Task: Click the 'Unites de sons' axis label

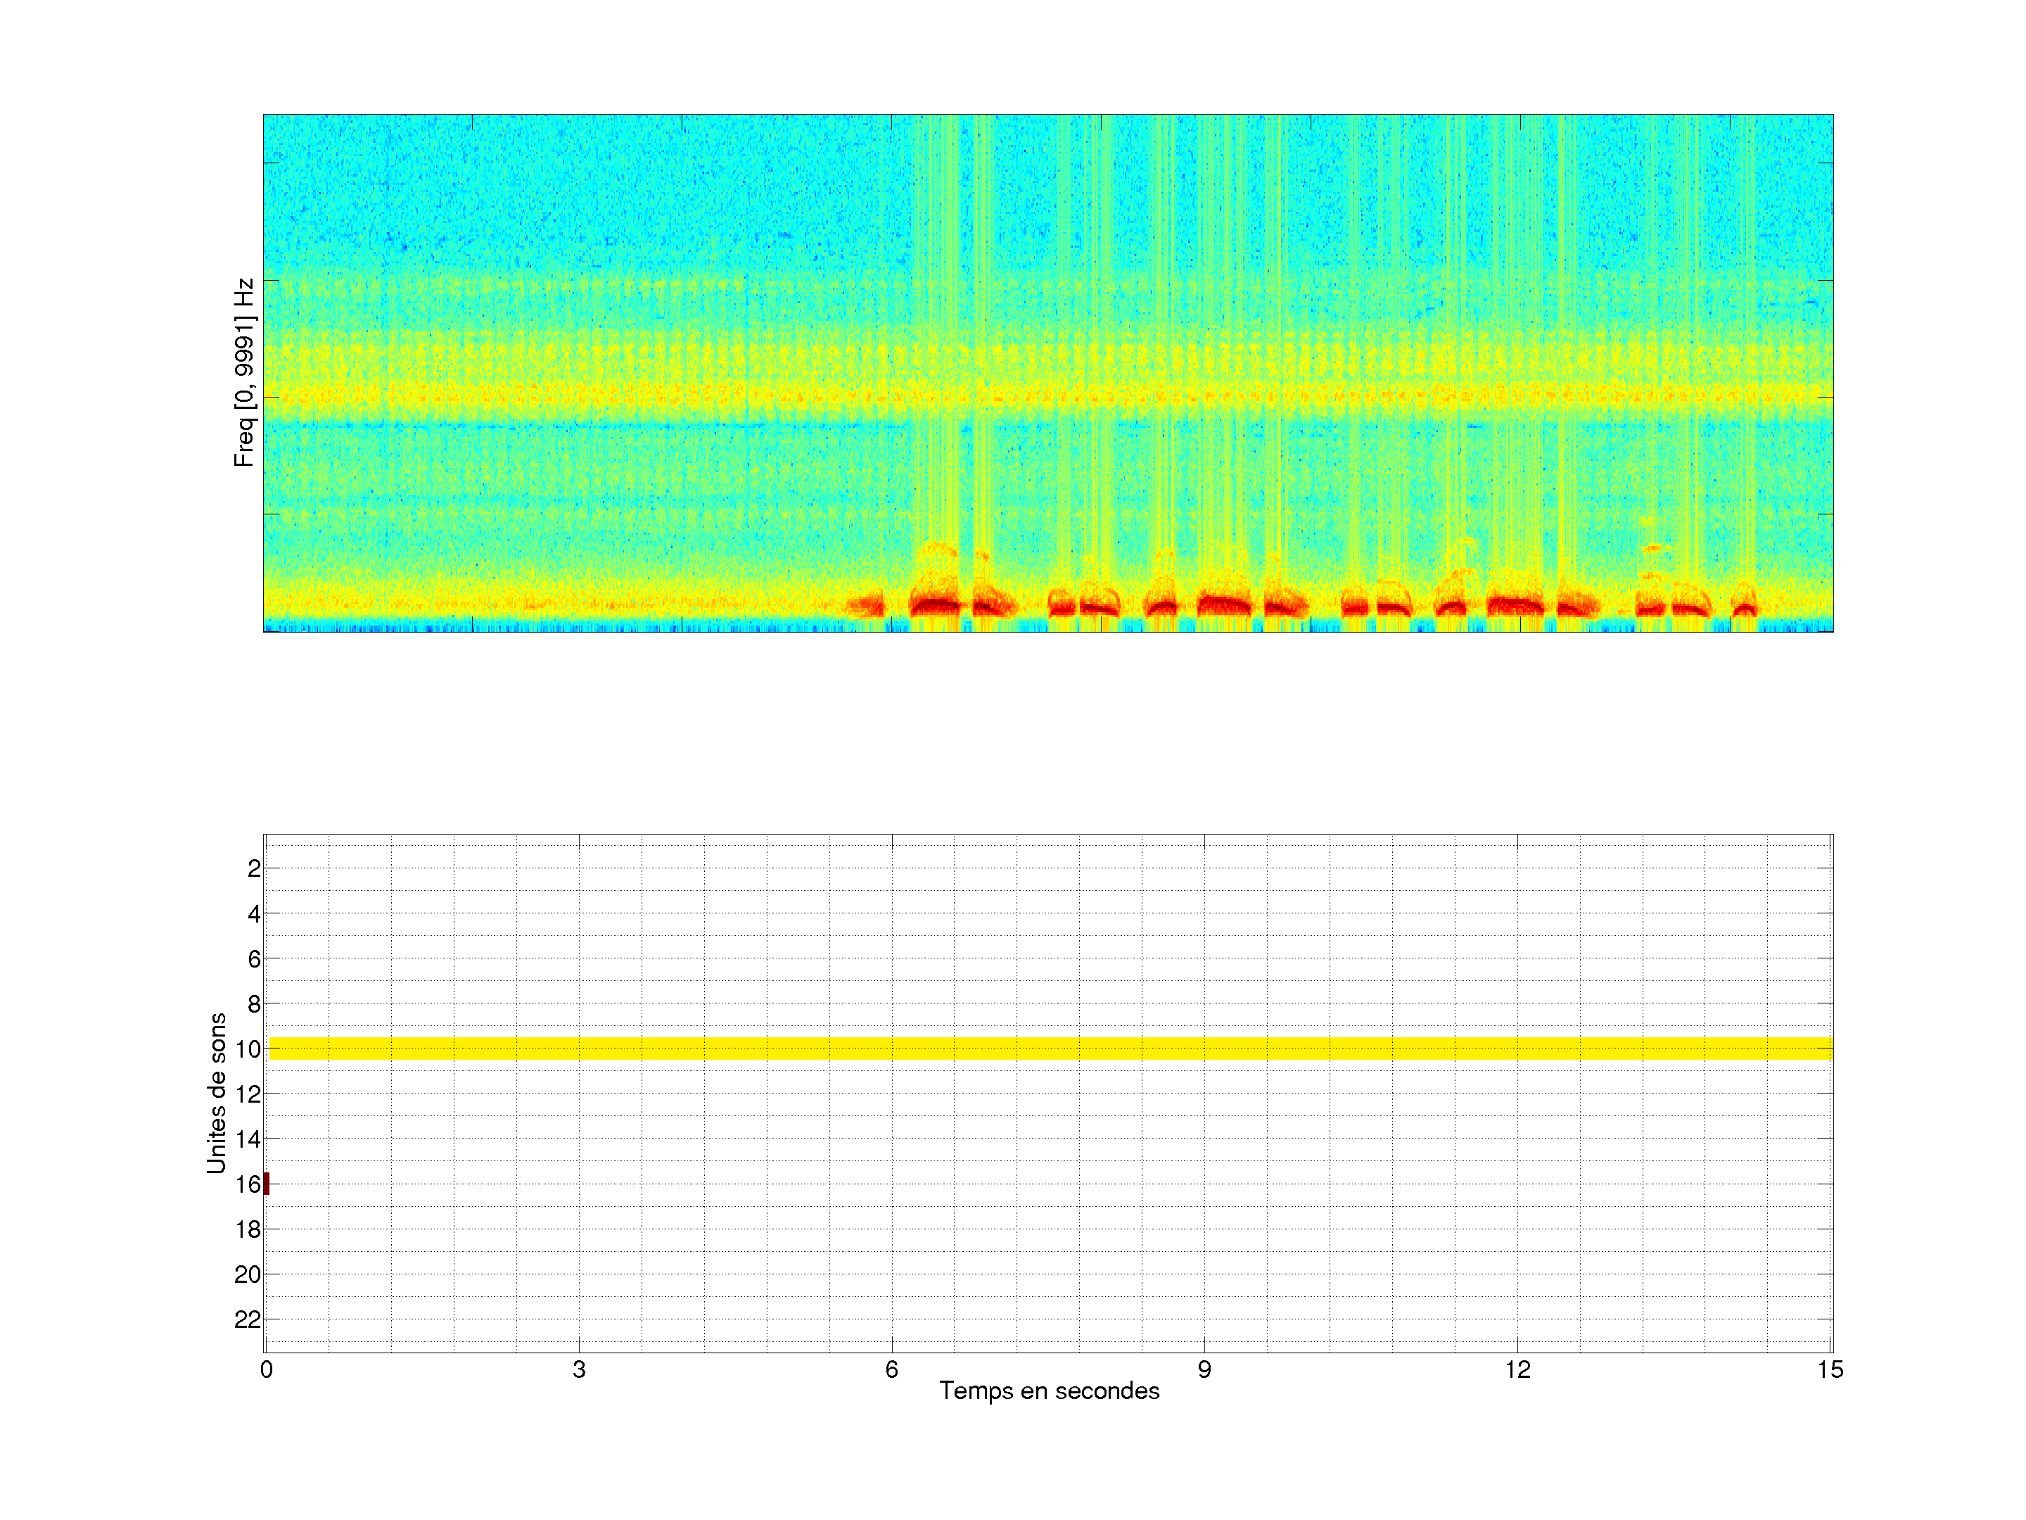Action: click(x=216, y=1093)
